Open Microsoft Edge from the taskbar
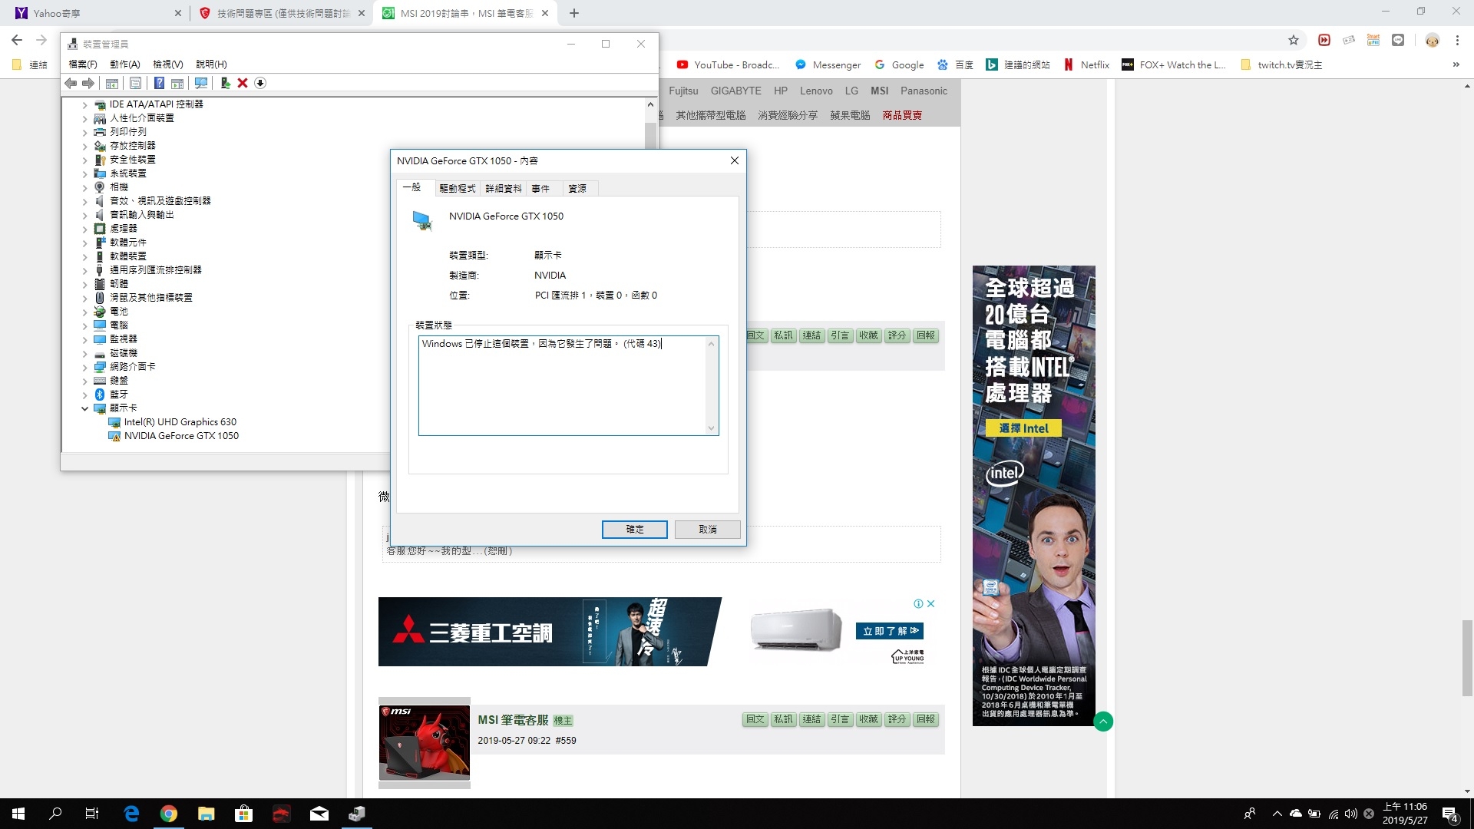This screenshot has width=1474, height=829. (131, 814)
